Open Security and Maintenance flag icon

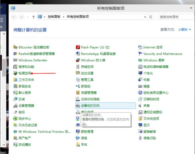pyautogui.click(x=140, y=54)
